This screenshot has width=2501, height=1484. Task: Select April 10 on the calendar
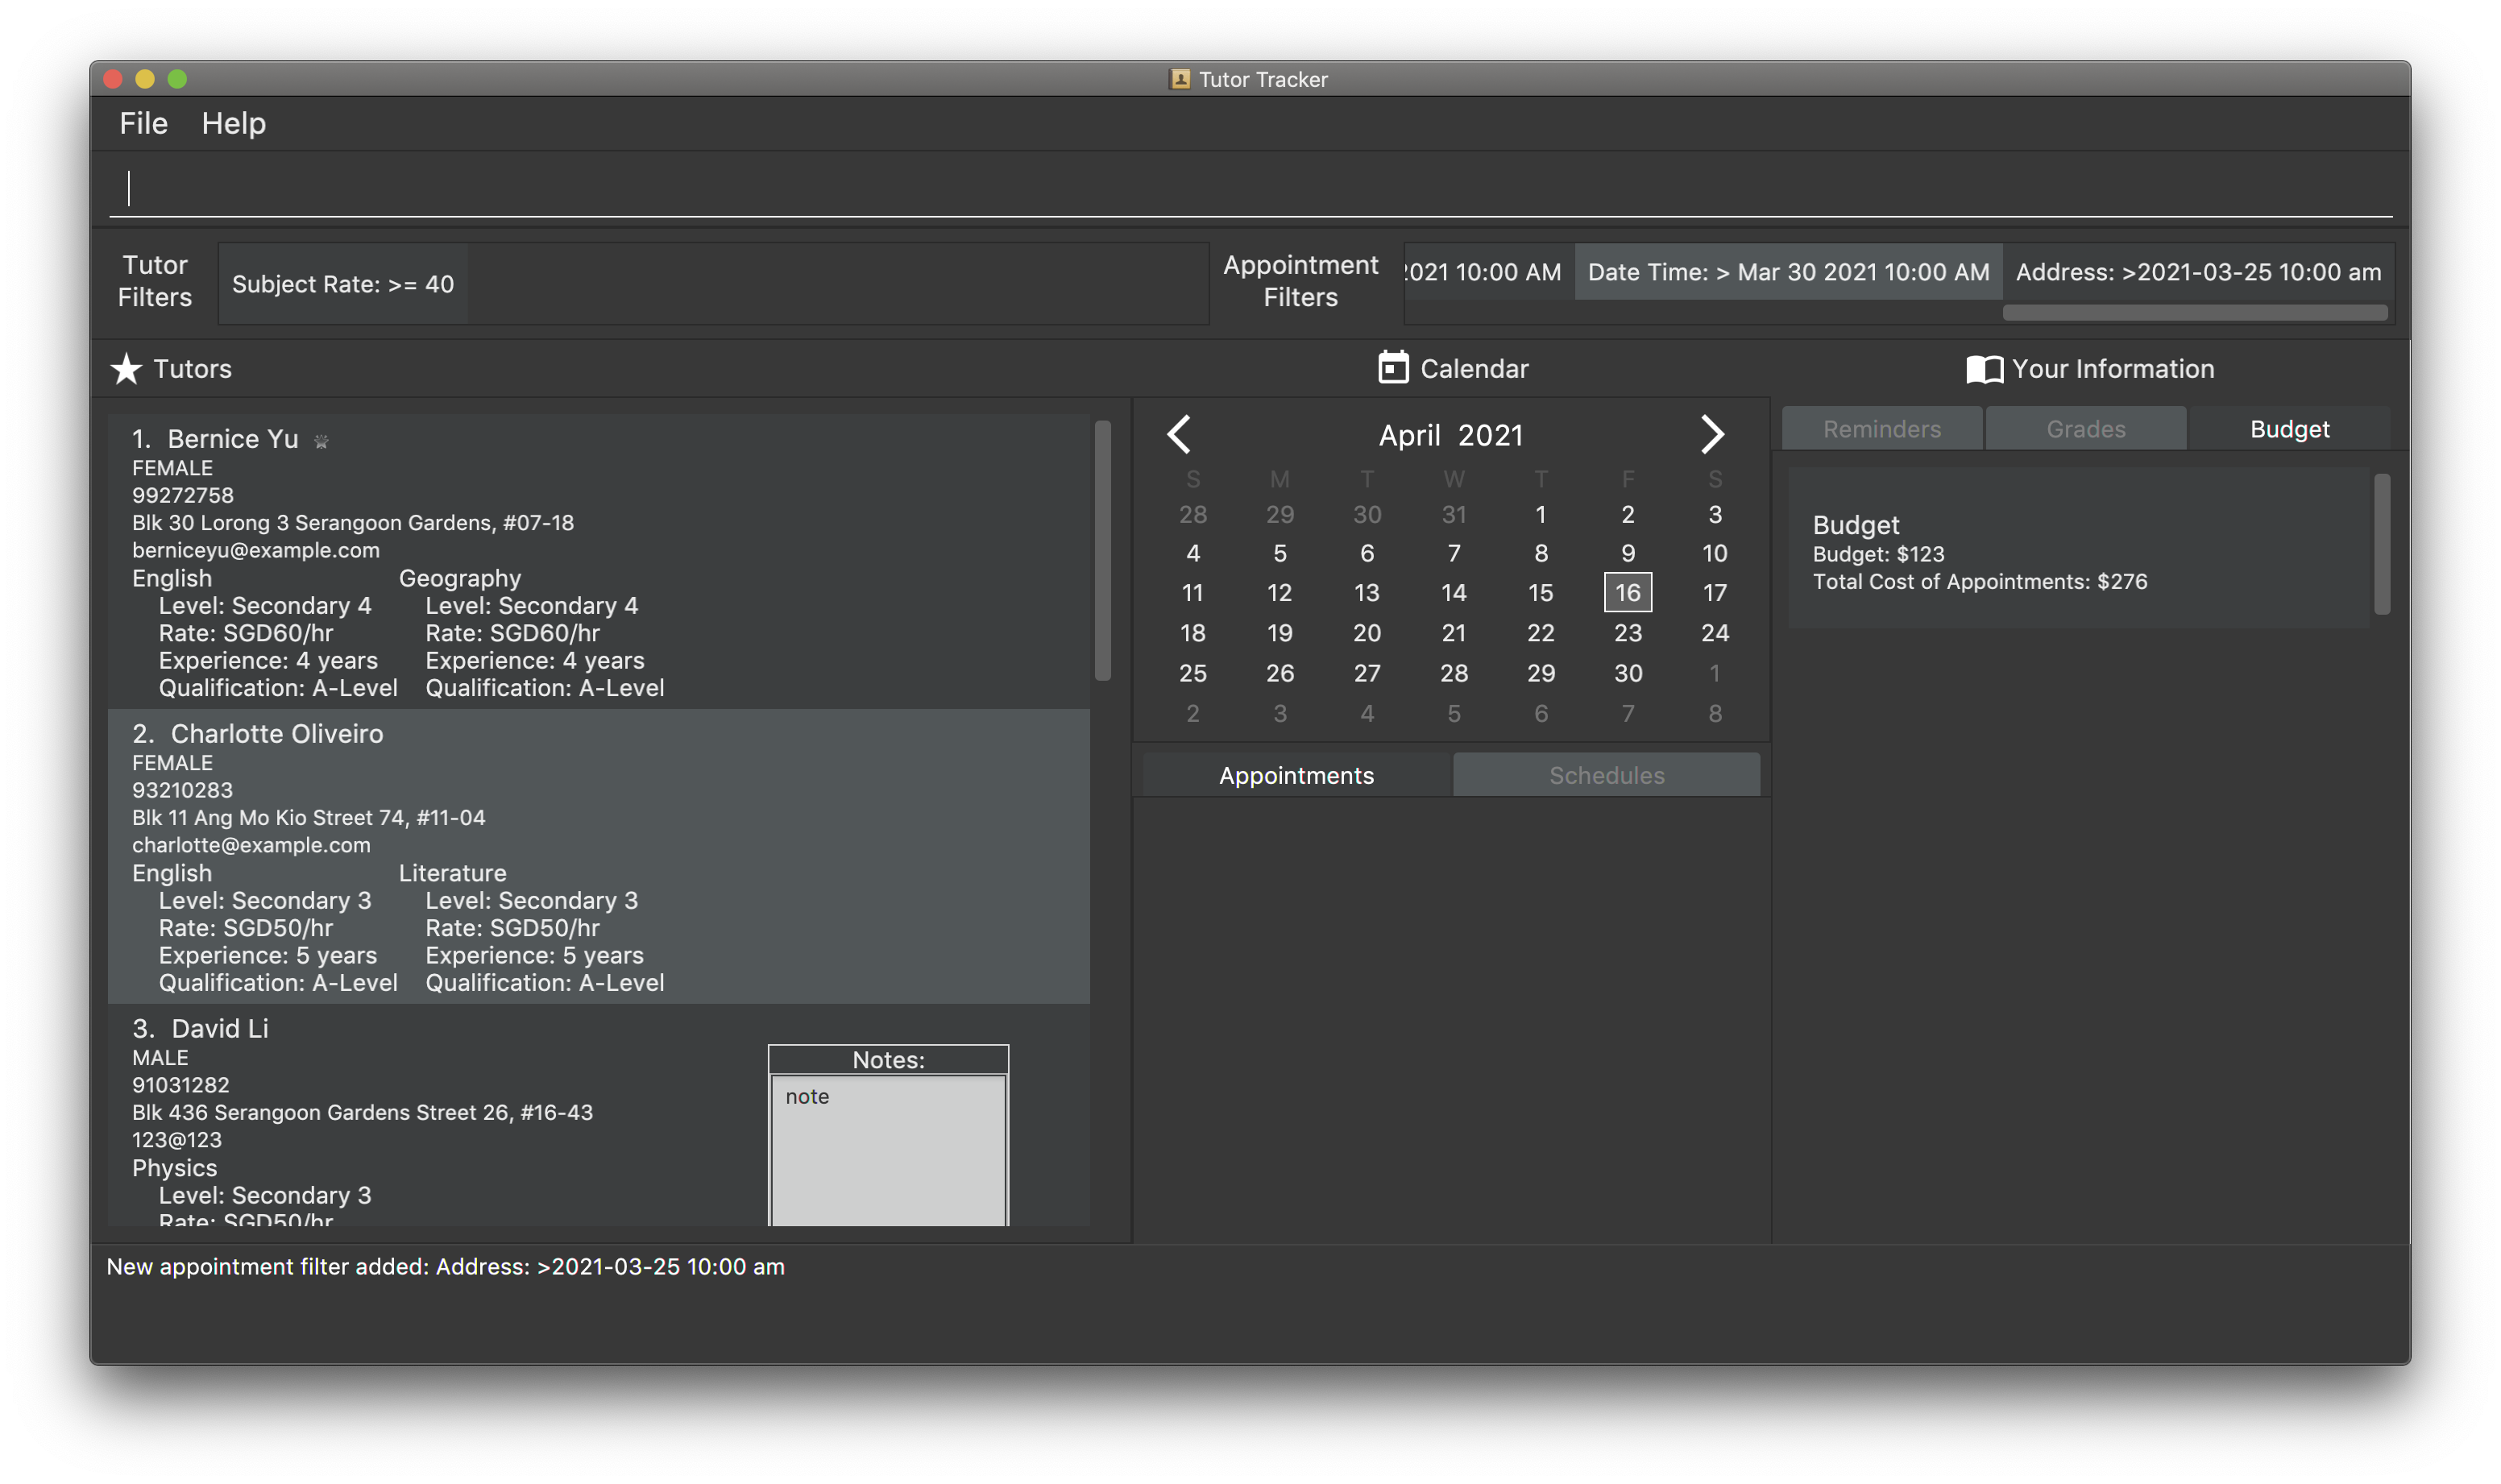[1715, 553]
